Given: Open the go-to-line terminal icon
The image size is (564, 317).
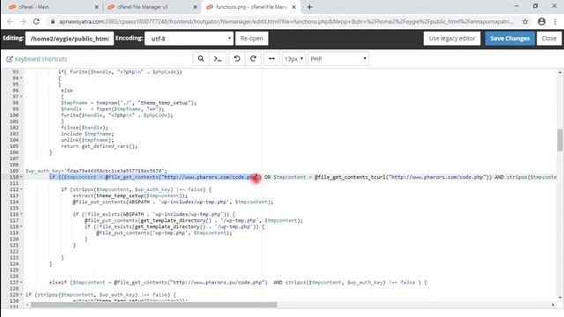Looking at the screenshot, I should pyautogui.click(x=218, y=59).
